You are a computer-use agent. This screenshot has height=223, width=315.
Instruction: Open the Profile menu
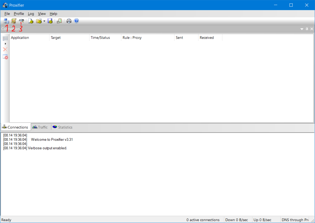click(19, 14)
